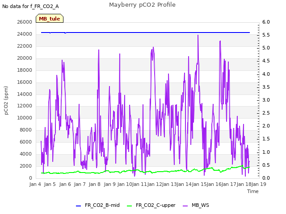Click the Jan 5 x-axis tick label
The height and width of the screenshot is (214, 286).
tap(50, 184)
